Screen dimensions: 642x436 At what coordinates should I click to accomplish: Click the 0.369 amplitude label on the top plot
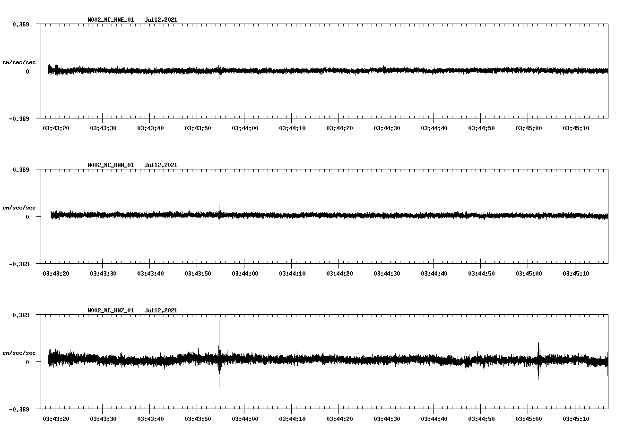click(20, 24)
